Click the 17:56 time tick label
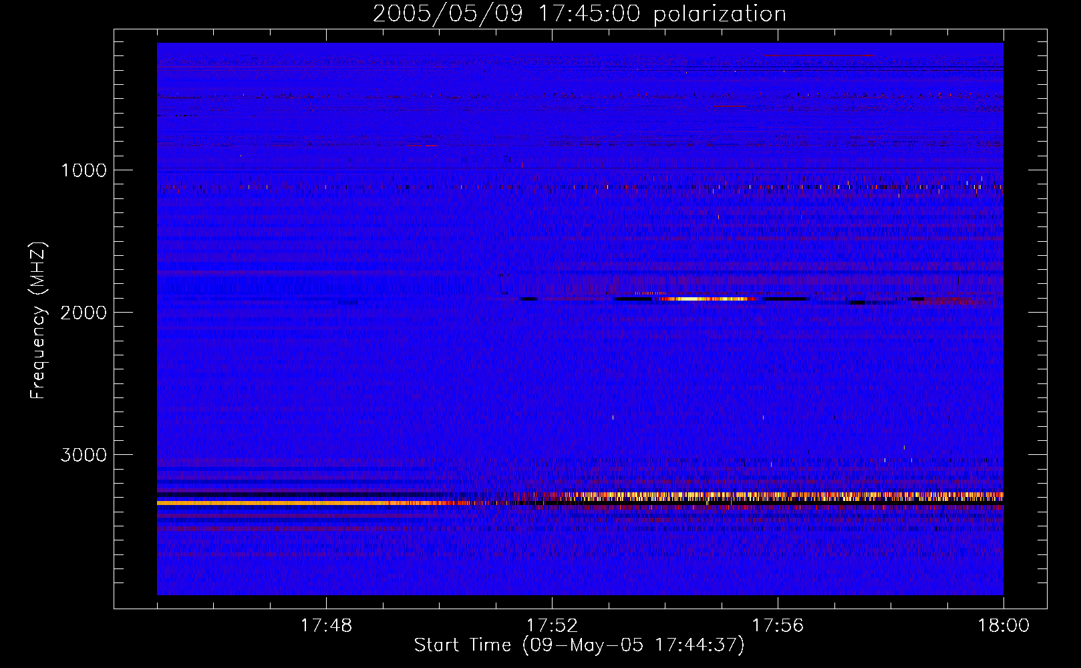The height and width of the screenshot is (668, 1081). pos(778,626)
